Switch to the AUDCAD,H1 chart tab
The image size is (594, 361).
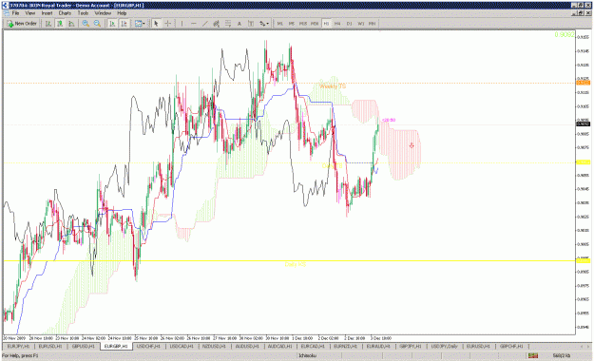click(279, 346)
